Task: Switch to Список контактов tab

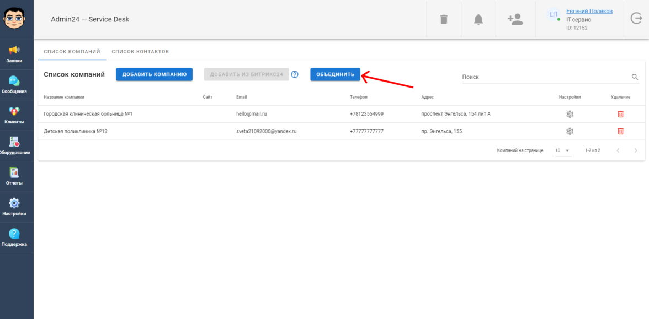Action: pos(140,52)
